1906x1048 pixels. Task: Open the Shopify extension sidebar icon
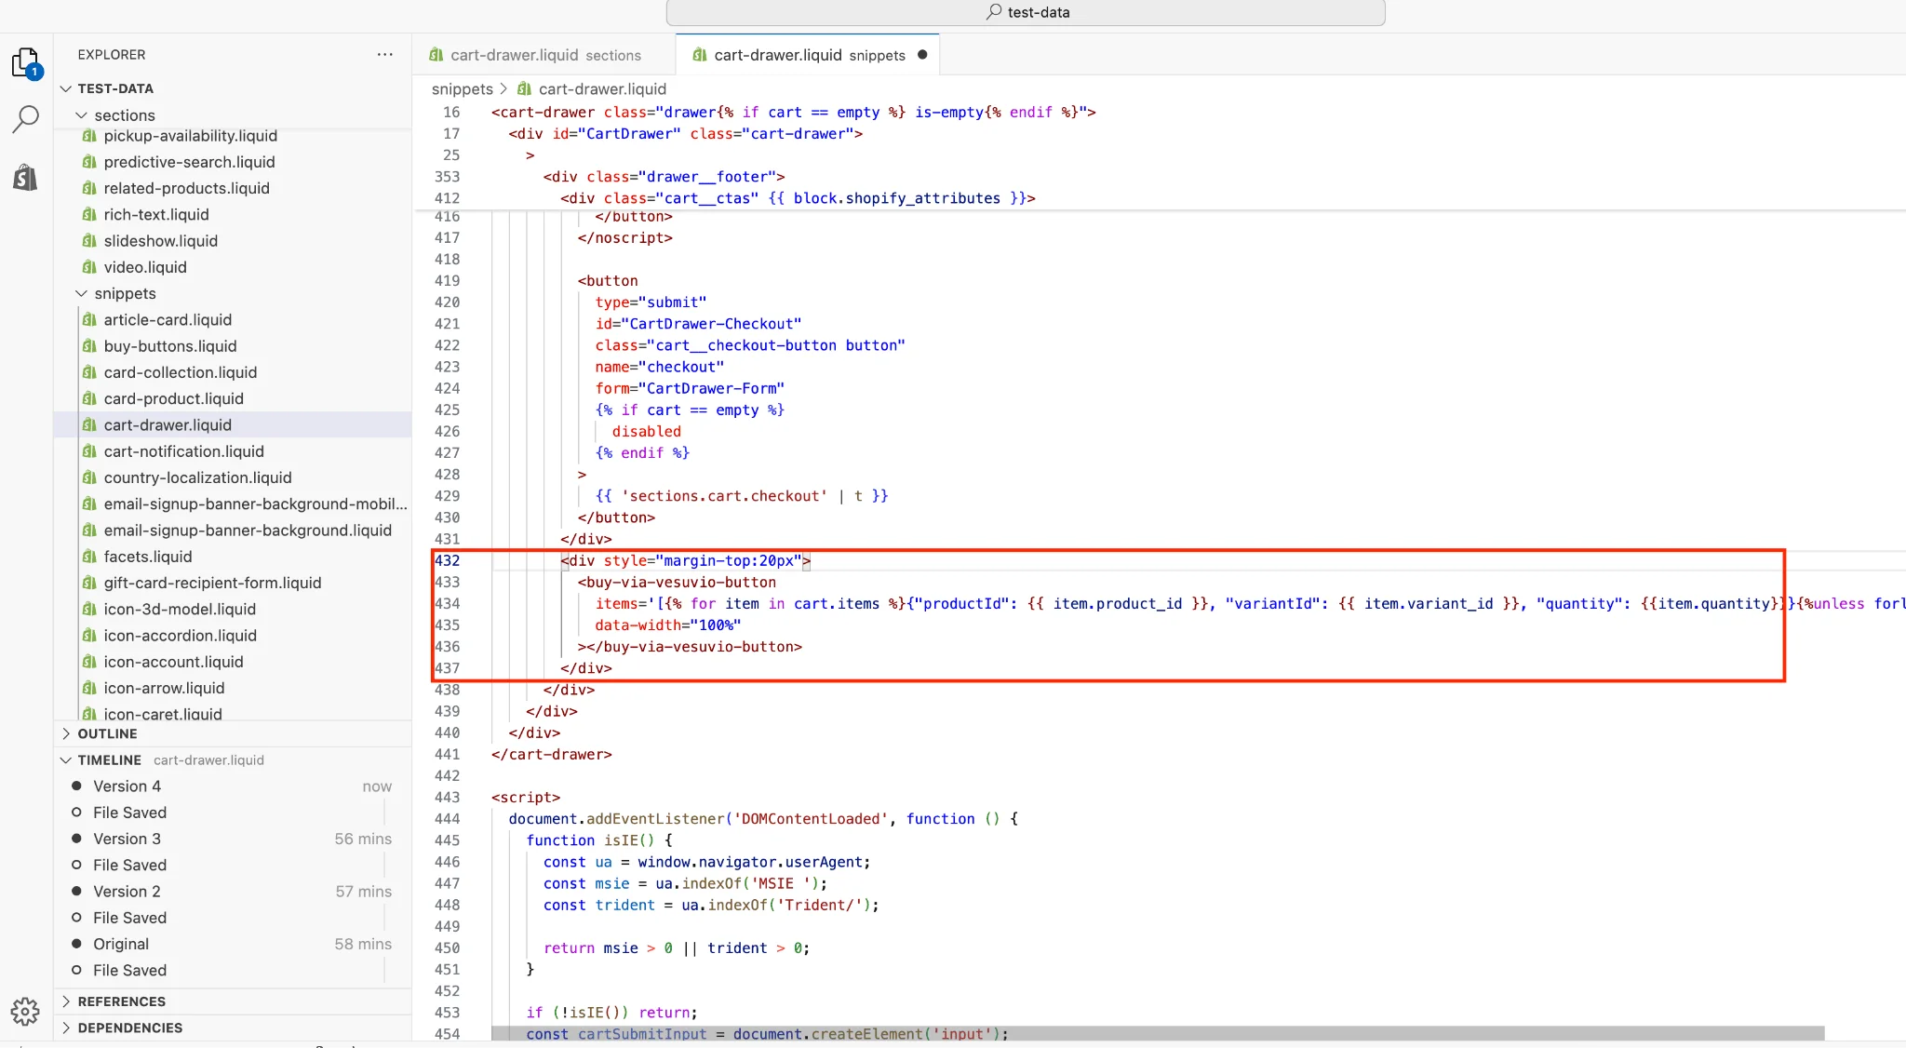[25, 176]
